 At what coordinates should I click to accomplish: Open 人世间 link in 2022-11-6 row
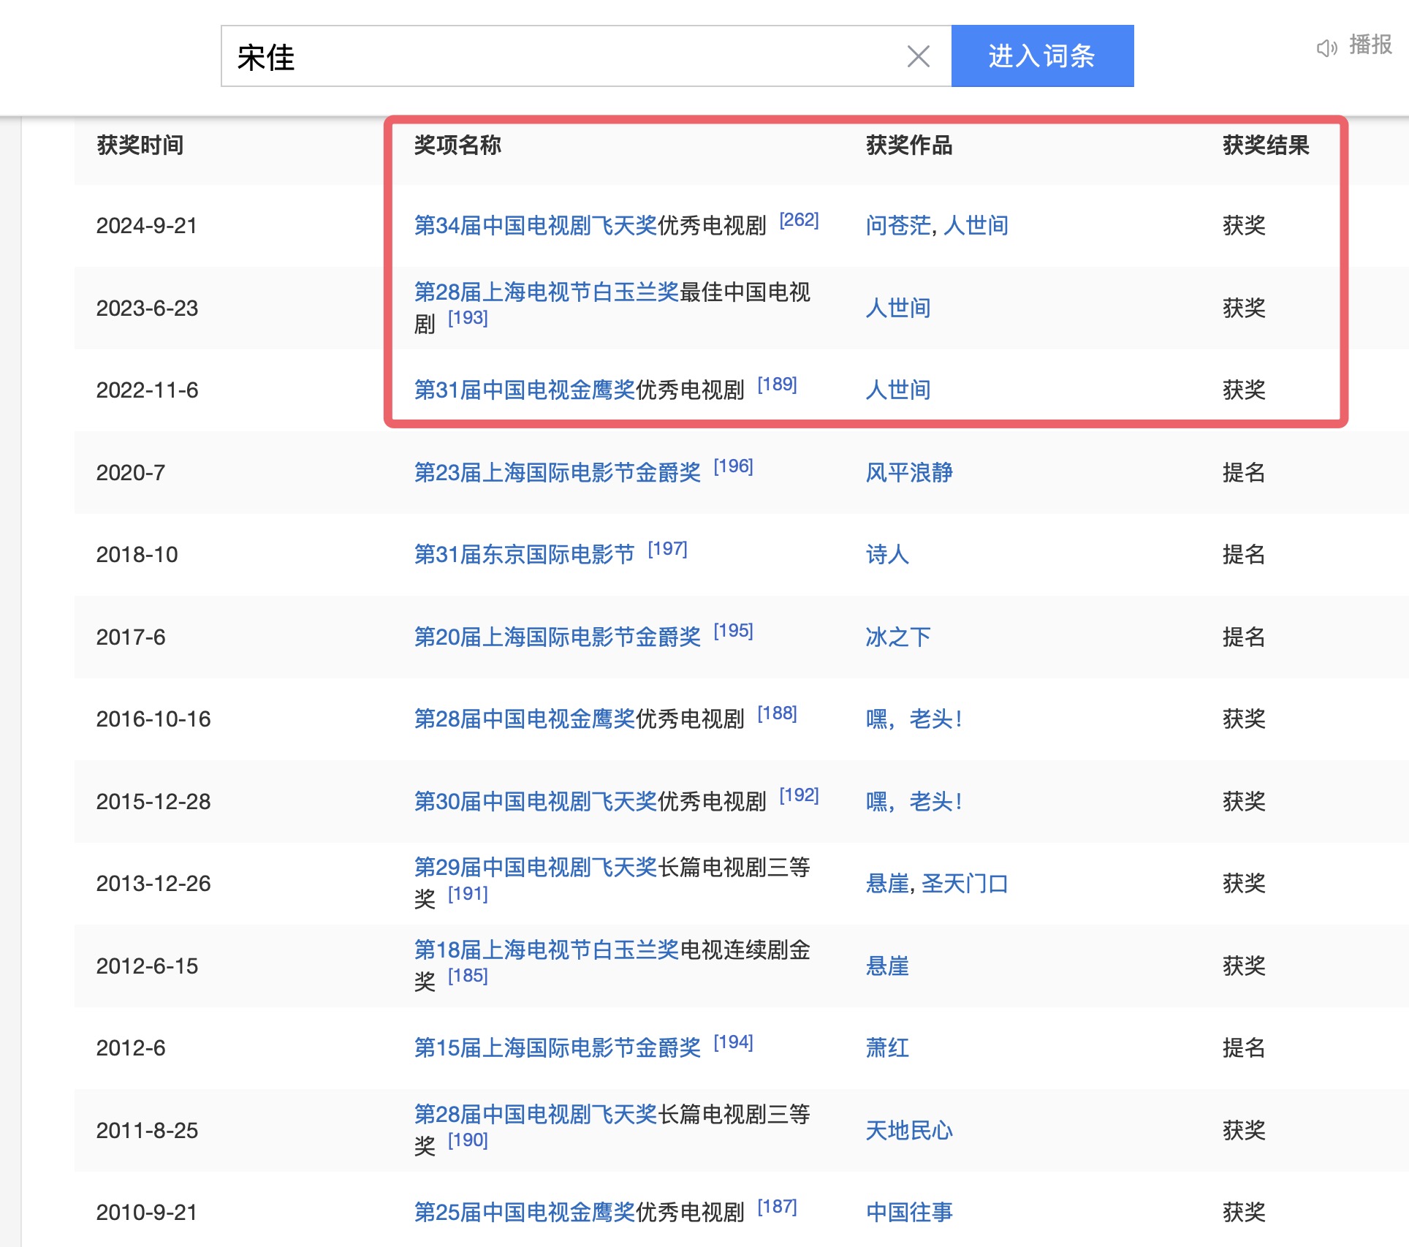point(898,390)
